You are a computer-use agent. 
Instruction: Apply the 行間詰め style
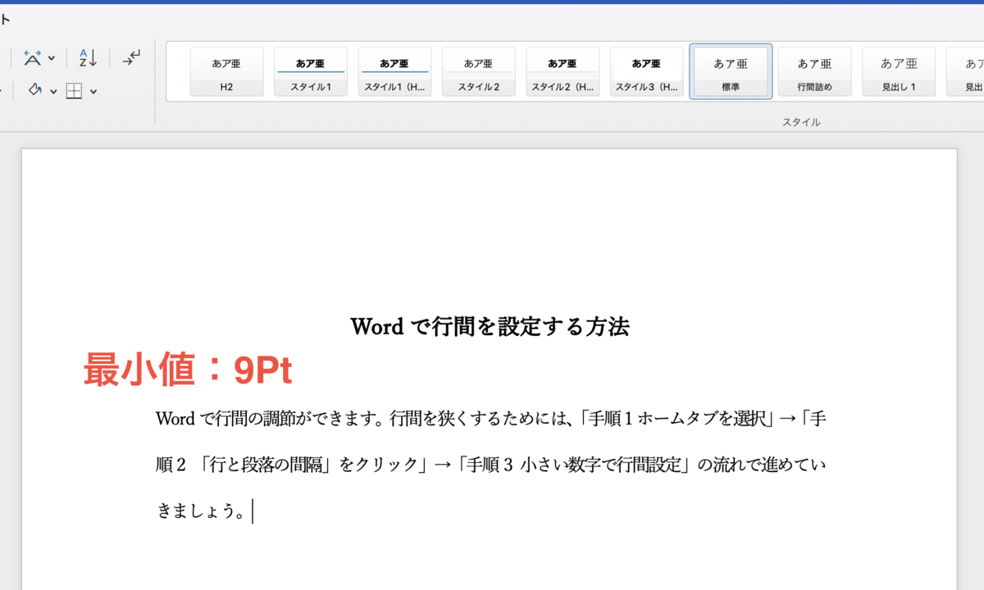pos(814,71)
